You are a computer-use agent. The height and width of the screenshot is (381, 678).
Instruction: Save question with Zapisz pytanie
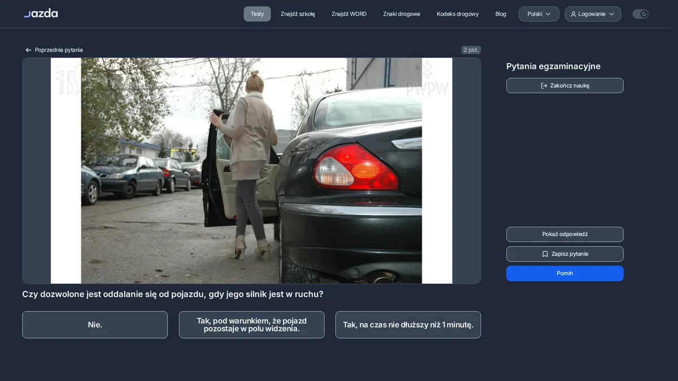click(x=565, y=254)
